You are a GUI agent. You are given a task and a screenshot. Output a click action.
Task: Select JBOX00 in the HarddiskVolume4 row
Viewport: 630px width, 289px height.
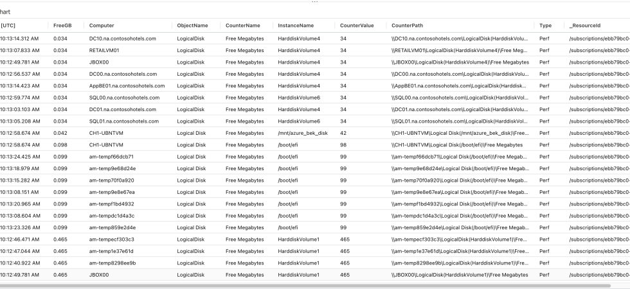coord(99,62)
